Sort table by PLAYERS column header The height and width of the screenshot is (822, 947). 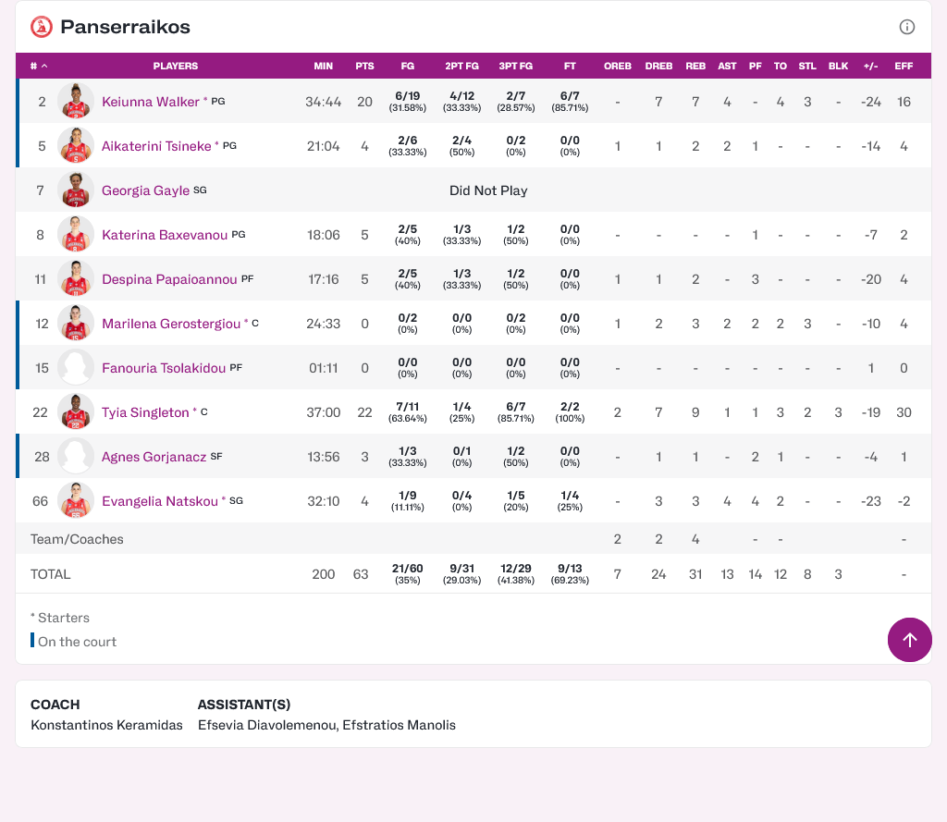coord(175,66)
